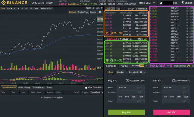Focus the Buy BTC Amount field
The height and width of the screenshot is (117, 194).
(131, 92)
